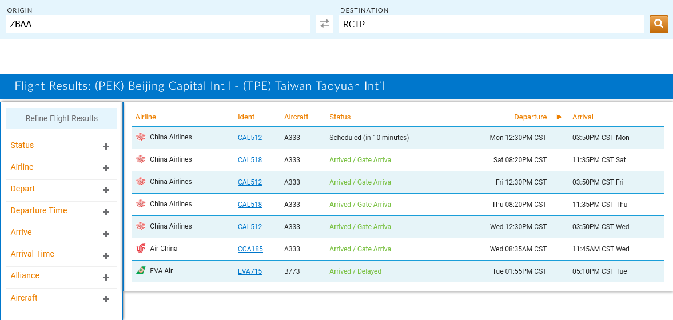673x320 pixels.
Task: Click the sort arrow beside Departure
Action: (x=559, y=117)
